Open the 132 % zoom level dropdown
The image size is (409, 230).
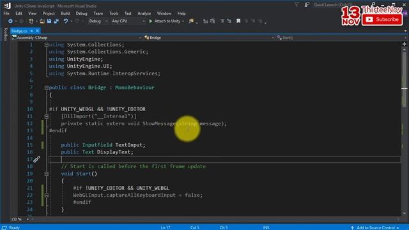point(20,219)
